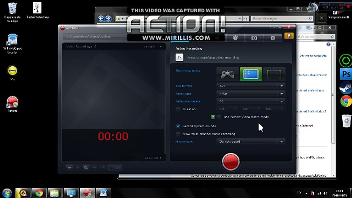This screenshot has height=198, width=352.
Task: Open the Video size dropdown
Action: tap(251, 94)
